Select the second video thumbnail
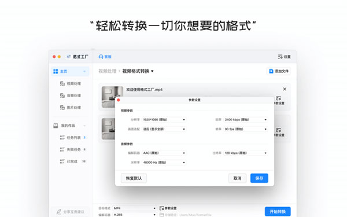Image resolution: width=347 pixels, height=217 pixels. pyautogui.click(x=109, y=128)
